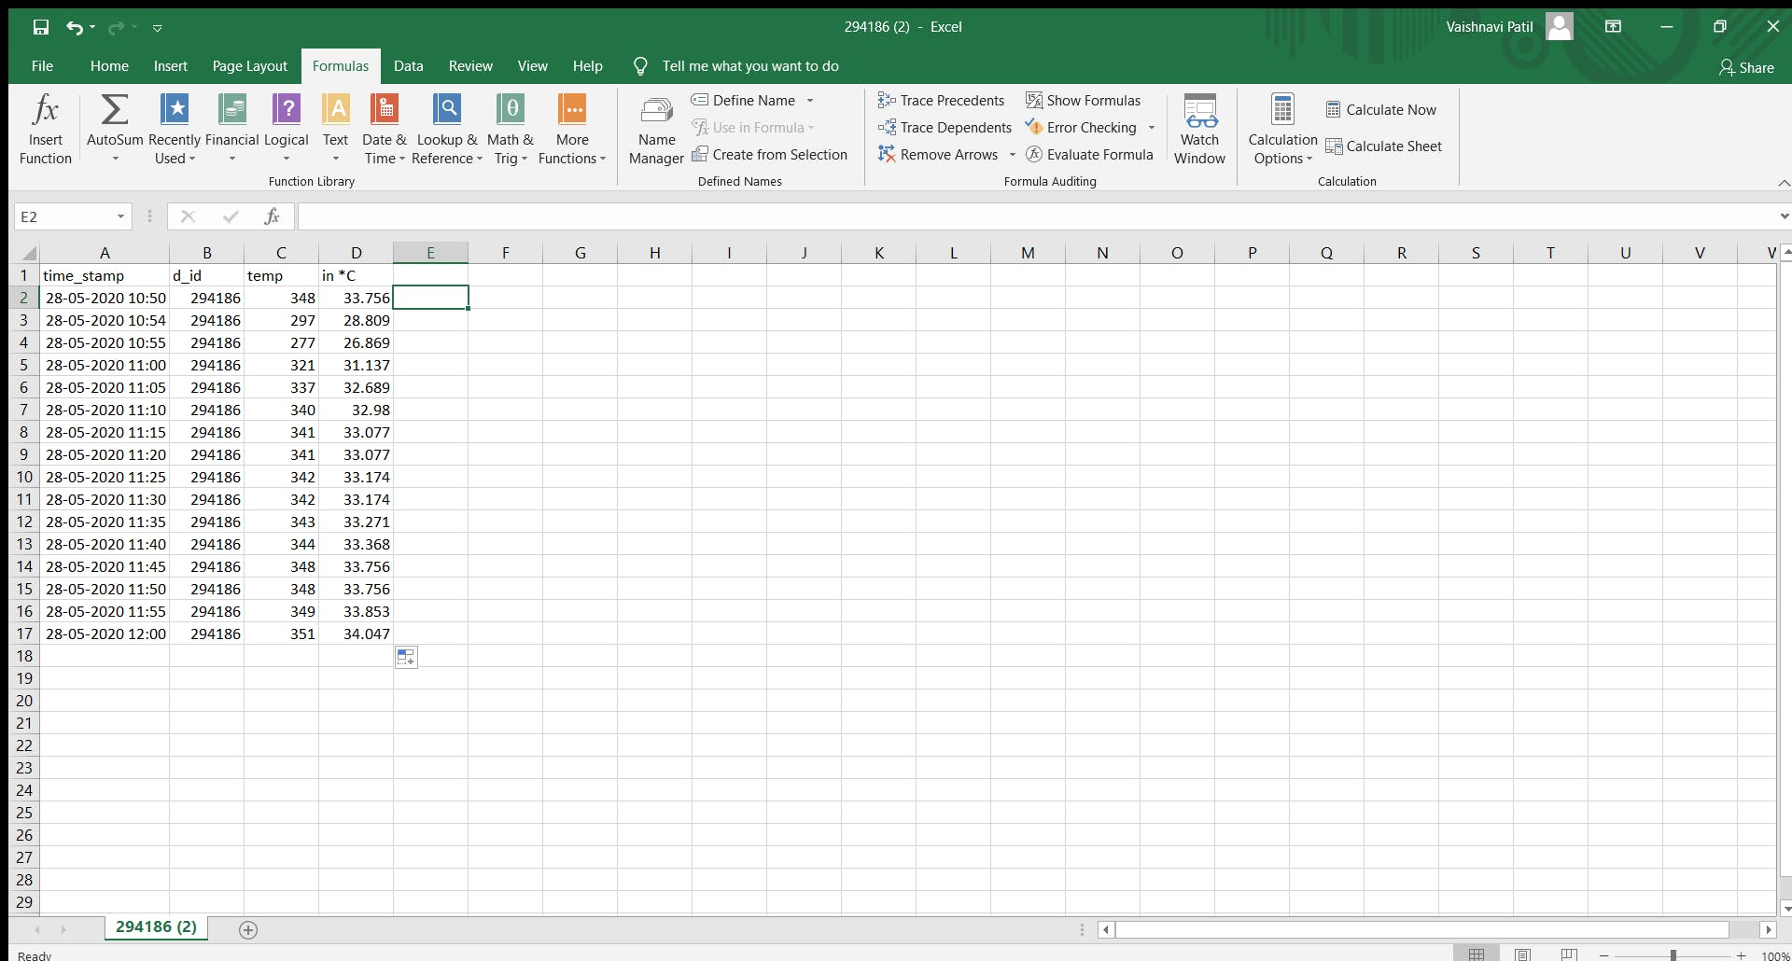This screenshot has width=1792, height=961.
Task: Click Evaluate Formula
Action: click(1089, 154)
